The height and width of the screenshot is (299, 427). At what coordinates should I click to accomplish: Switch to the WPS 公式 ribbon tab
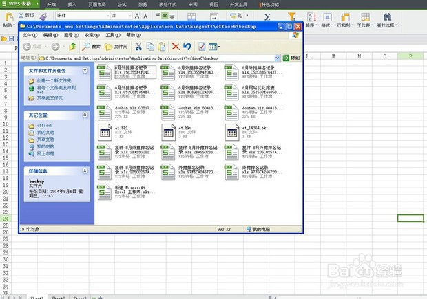(122, 4)
